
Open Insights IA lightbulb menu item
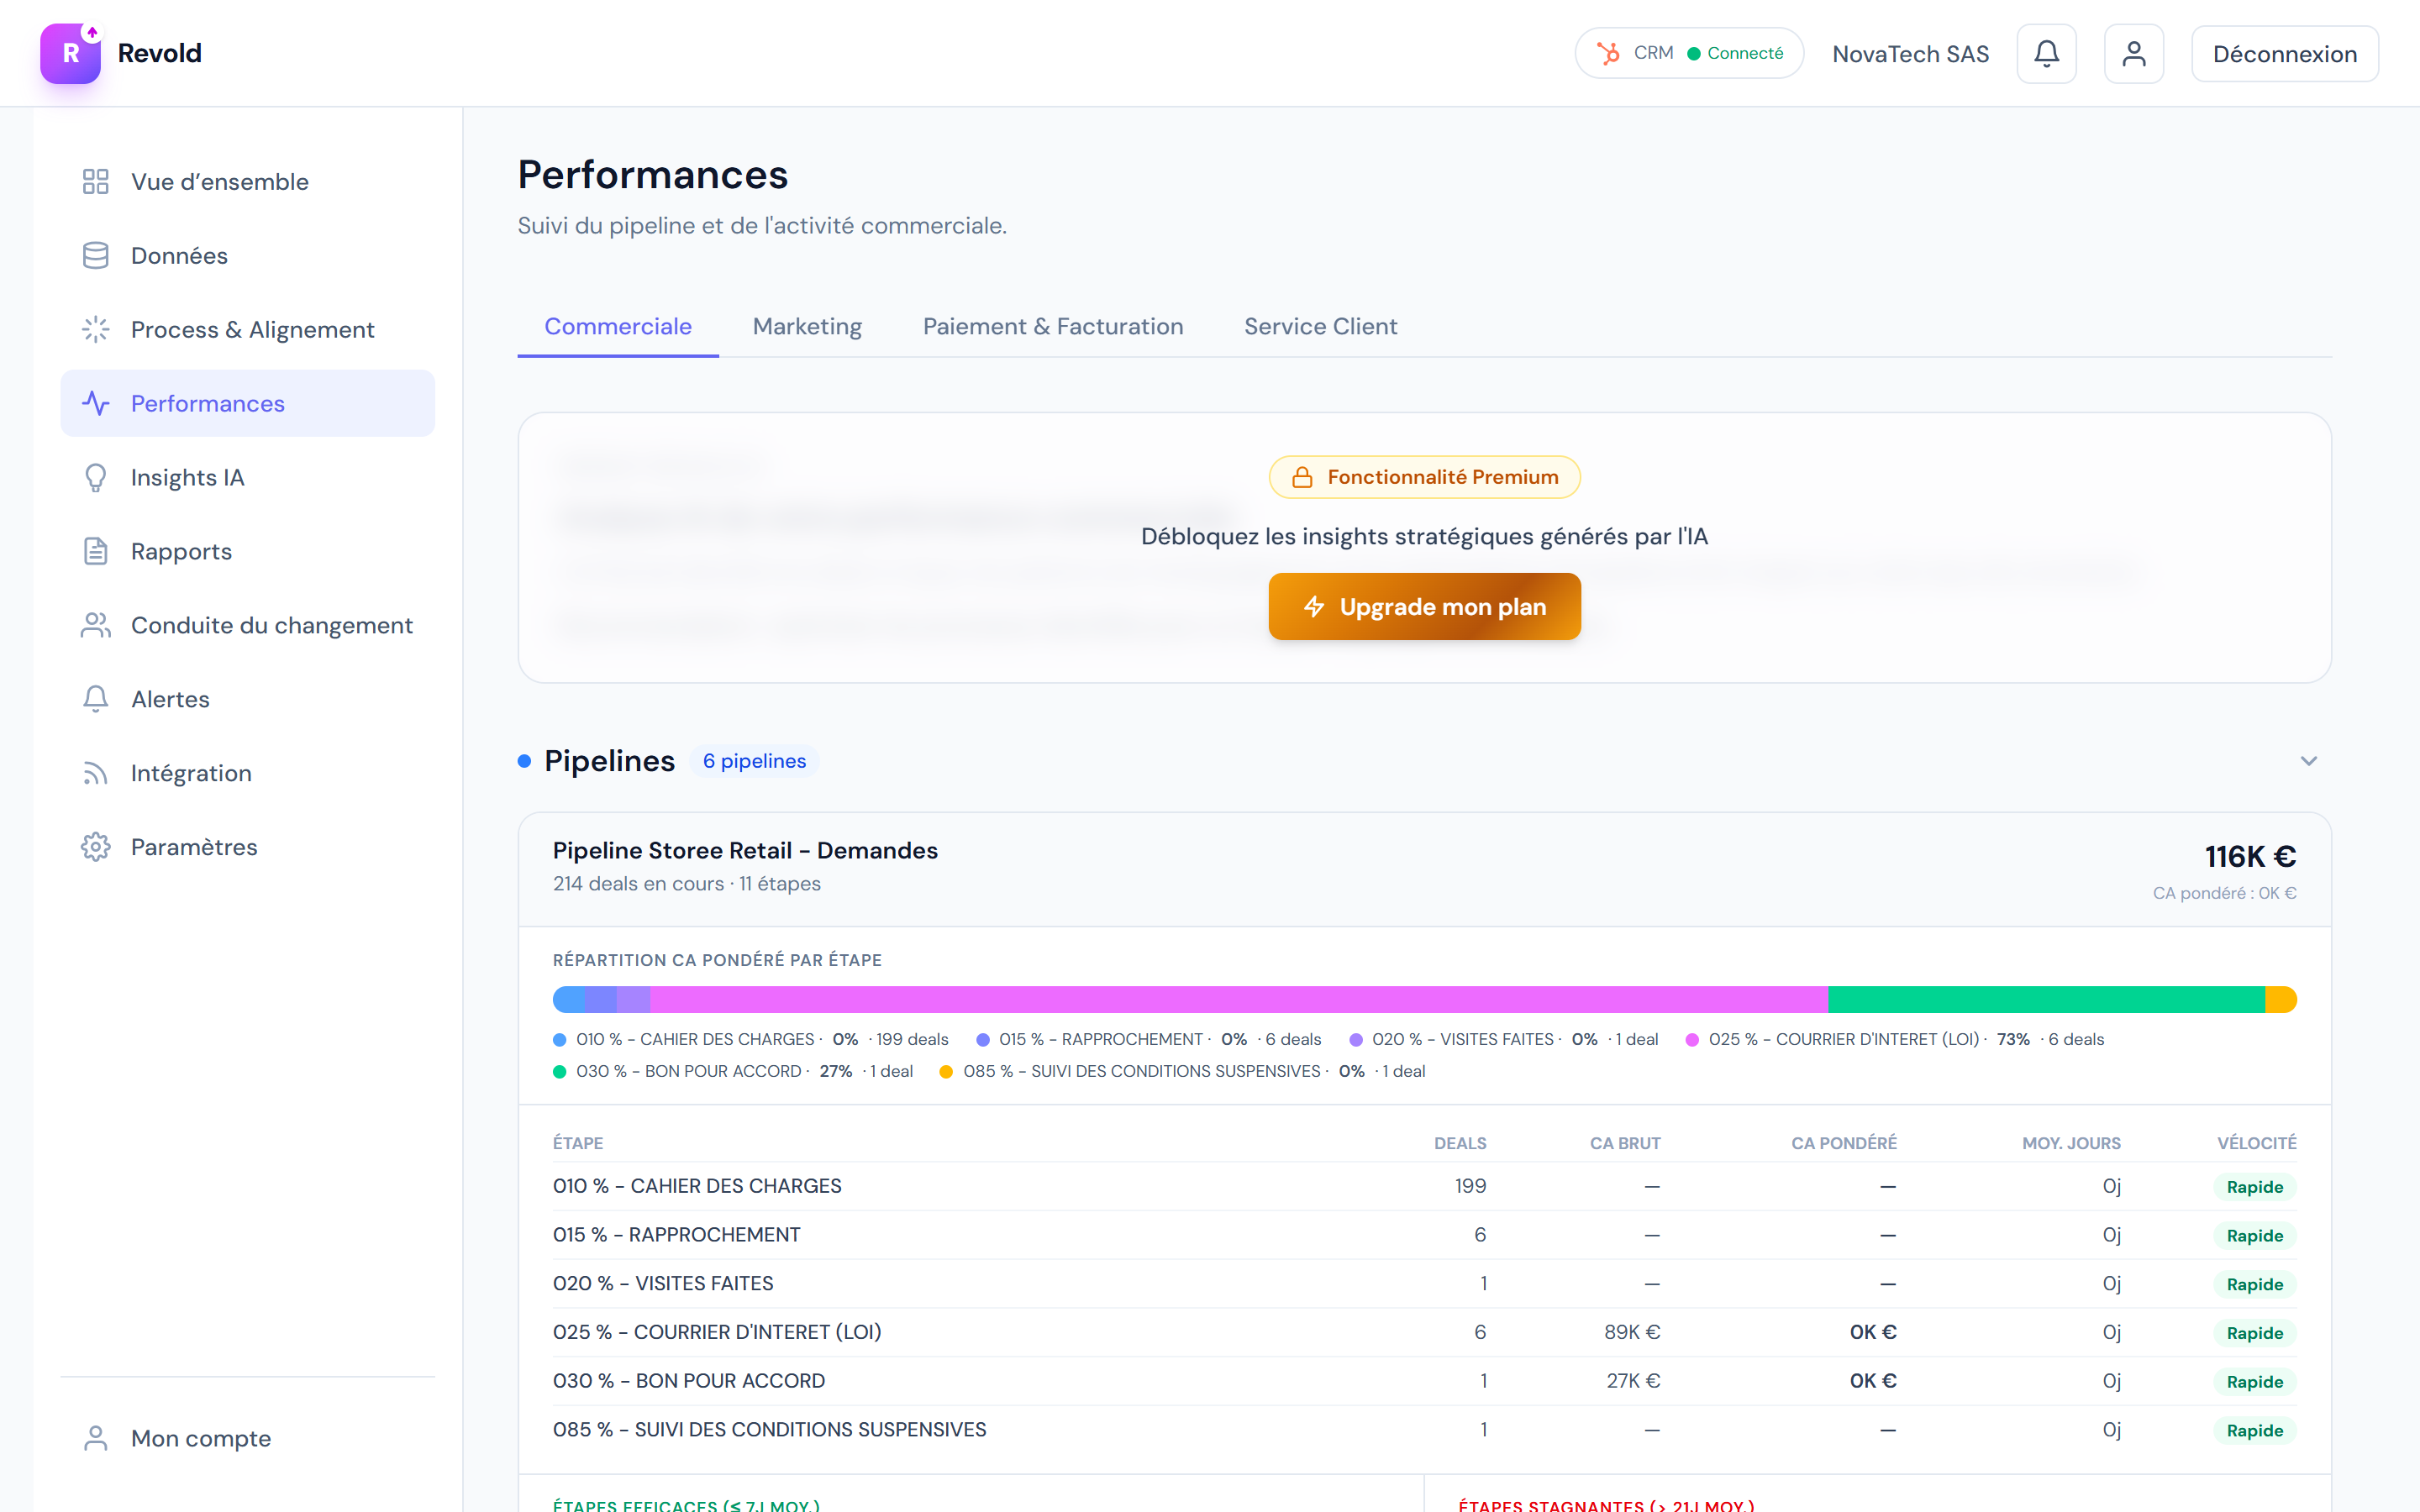pyautogui.click(x=96, y=478)
